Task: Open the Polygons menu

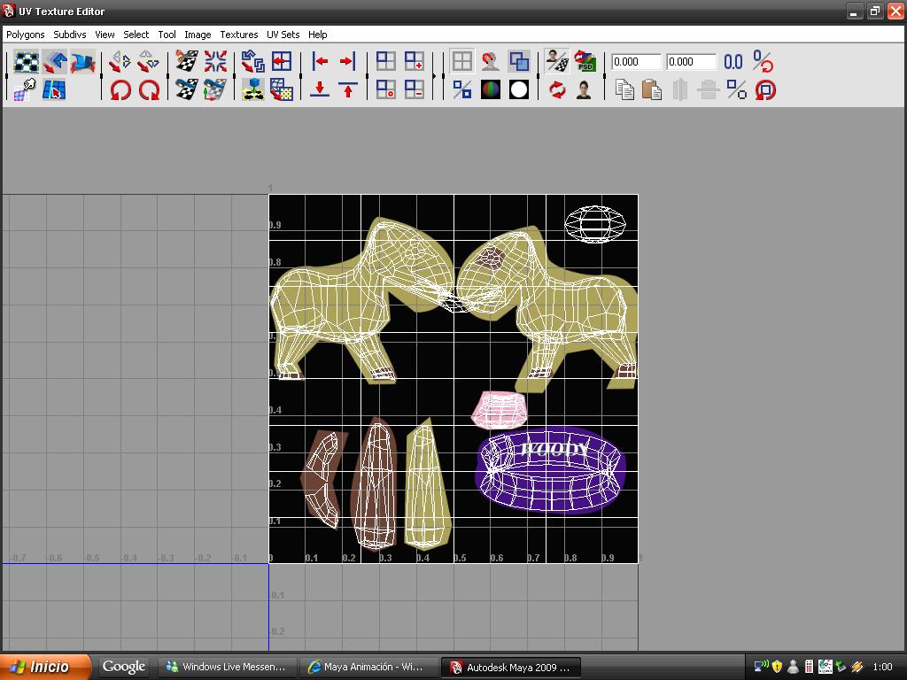Action: 26,35
